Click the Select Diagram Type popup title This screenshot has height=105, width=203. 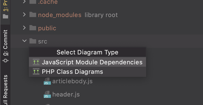[87, 52]
